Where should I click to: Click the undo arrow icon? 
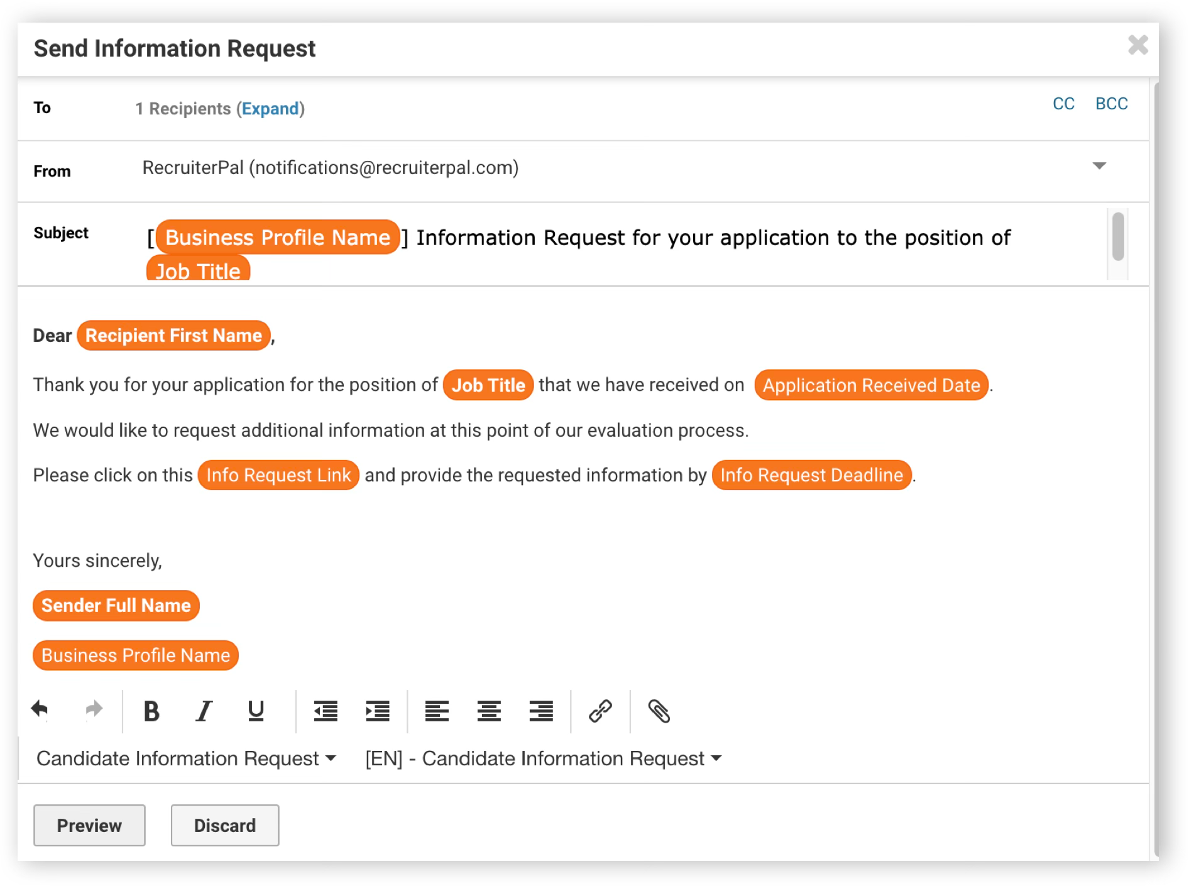pyautogui.click(x=40, y=710)
